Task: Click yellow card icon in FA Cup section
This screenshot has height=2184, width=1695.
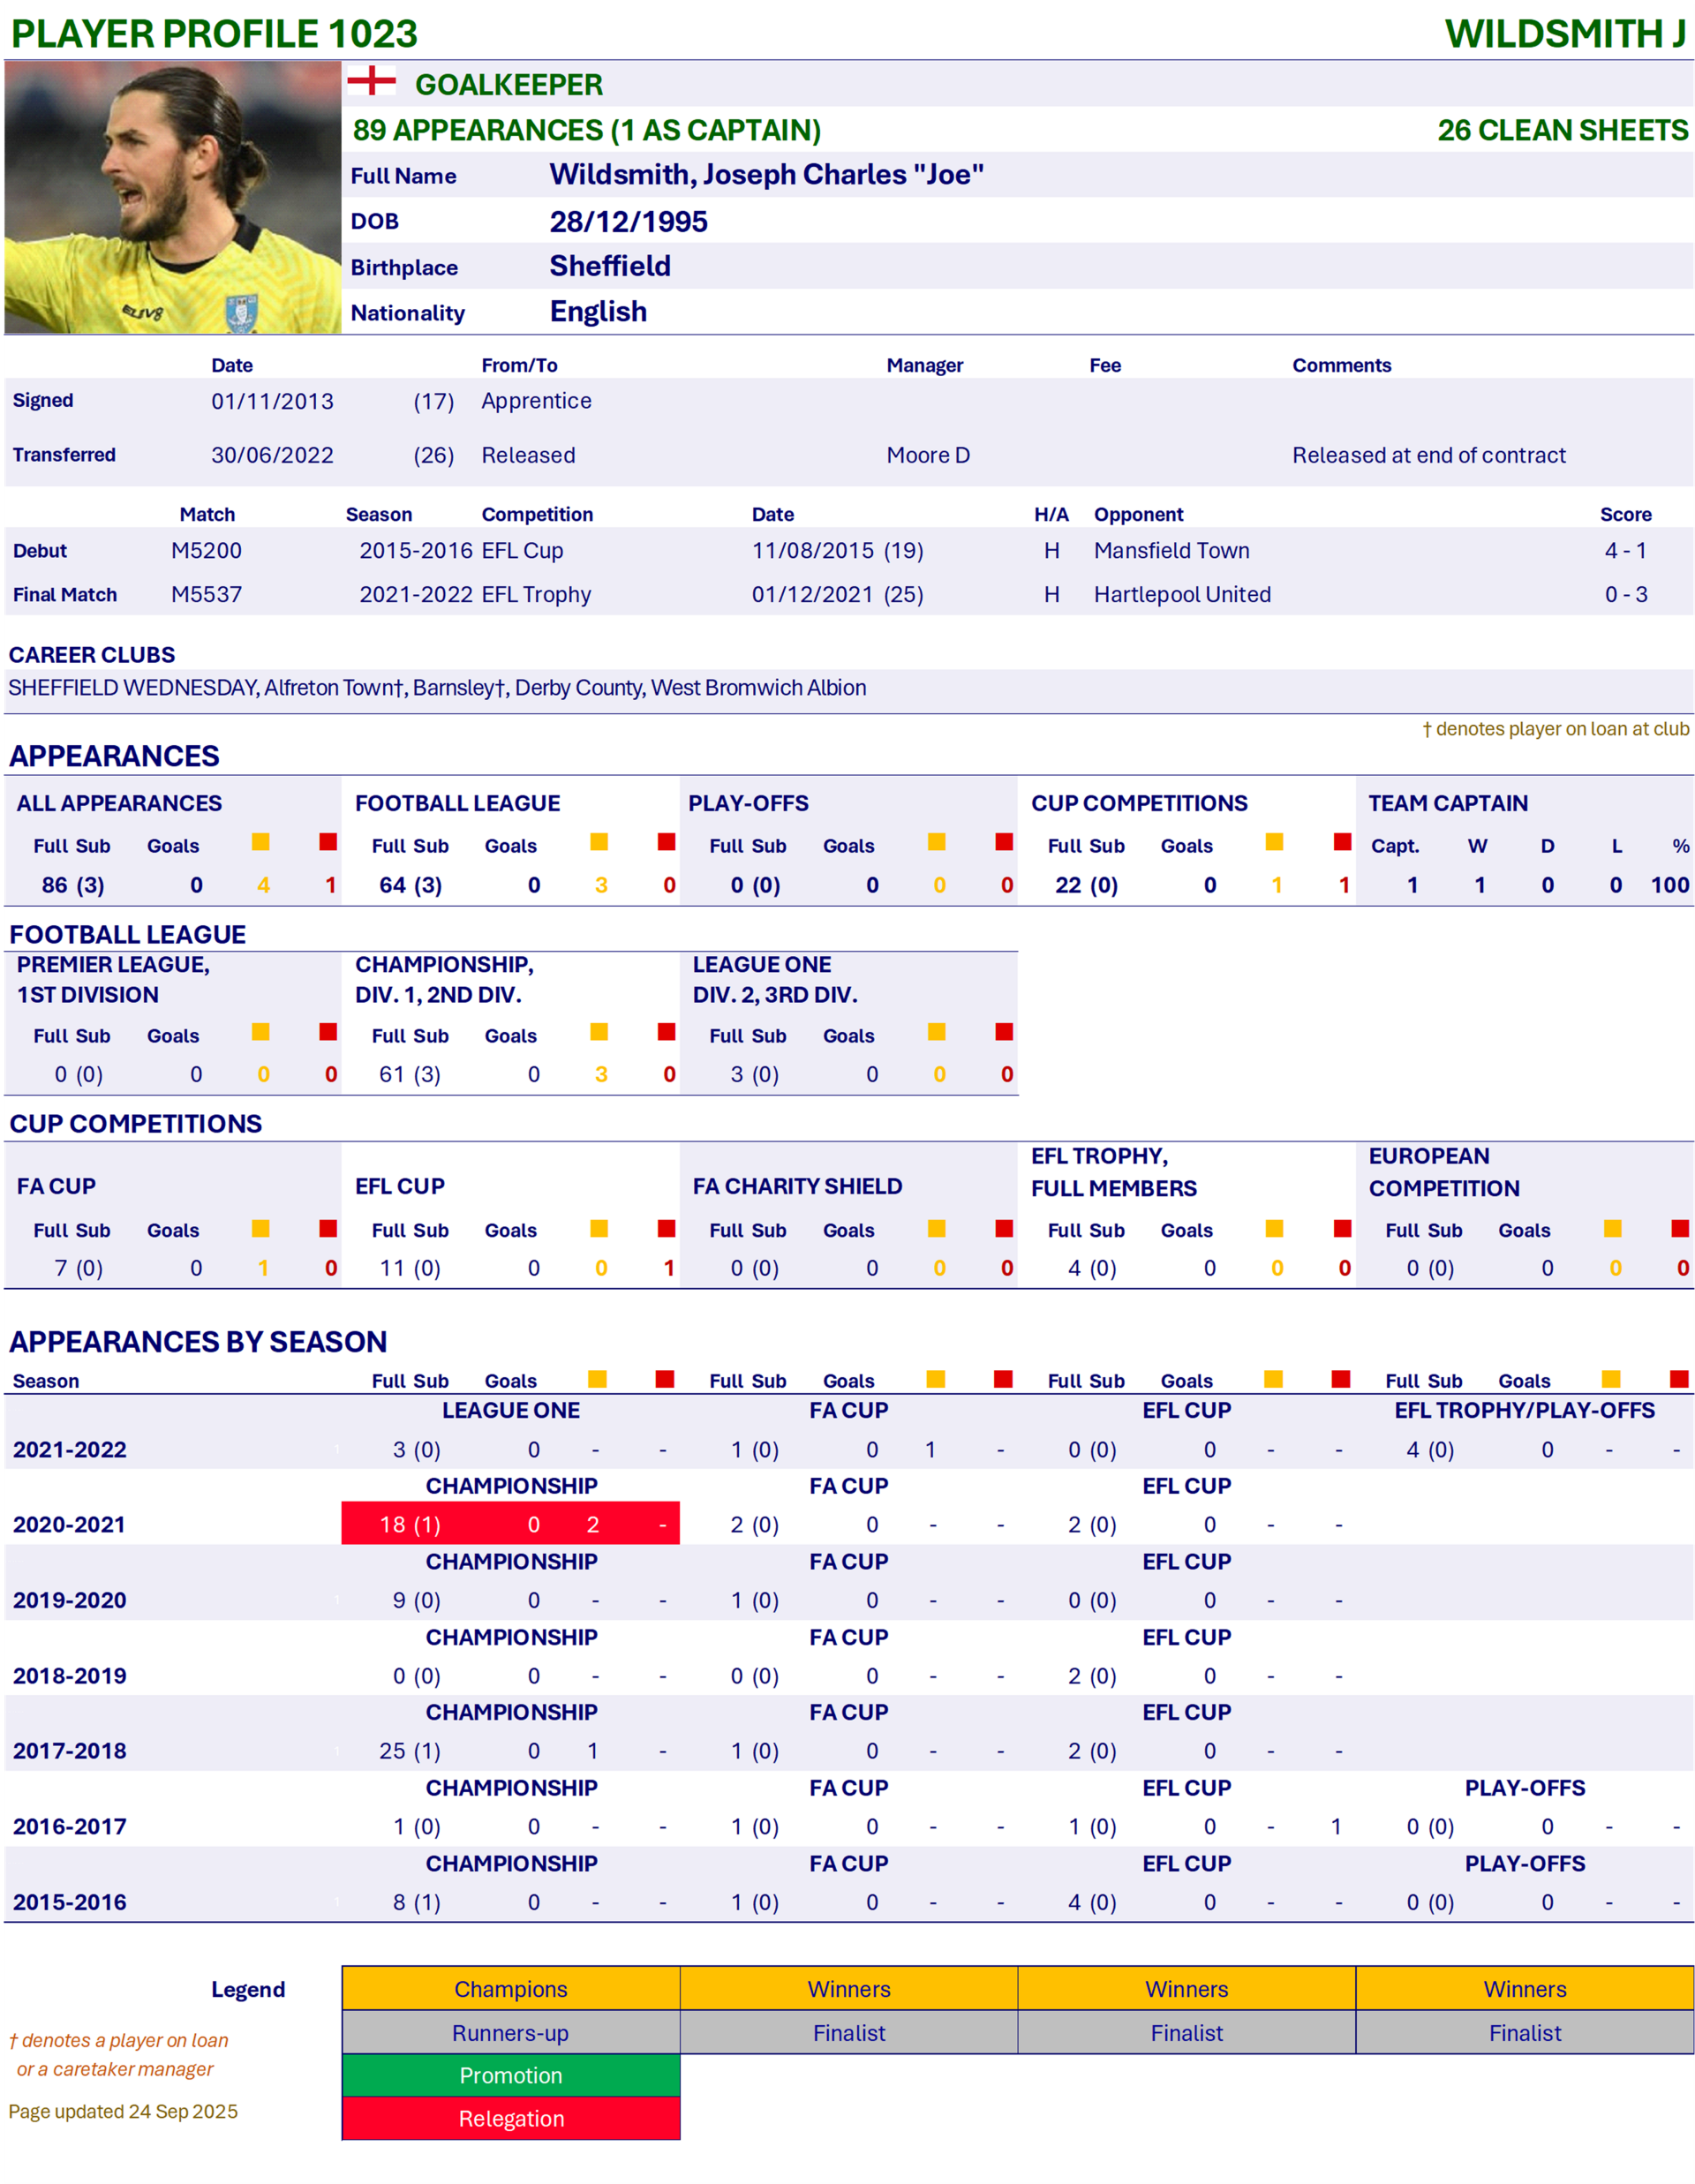Action: (261, 1228)
